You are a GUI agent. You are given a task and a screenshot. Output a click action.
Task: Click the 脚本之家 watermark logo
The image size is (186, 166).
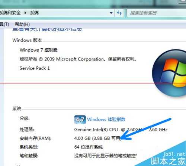[x=168, y=159]
